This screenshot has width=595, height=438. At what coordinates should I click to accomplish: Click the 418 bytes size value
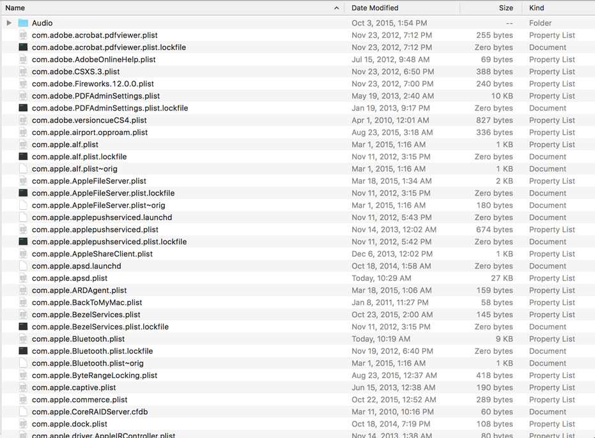495,375
